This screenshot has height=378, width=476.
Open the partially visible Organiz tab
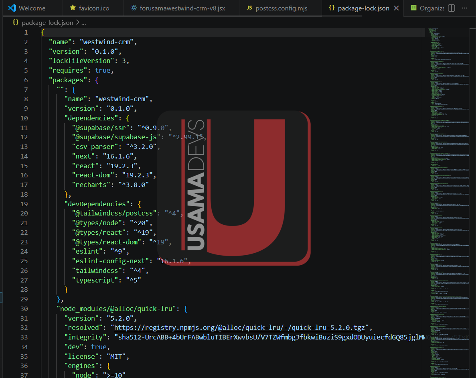[427, 8]
